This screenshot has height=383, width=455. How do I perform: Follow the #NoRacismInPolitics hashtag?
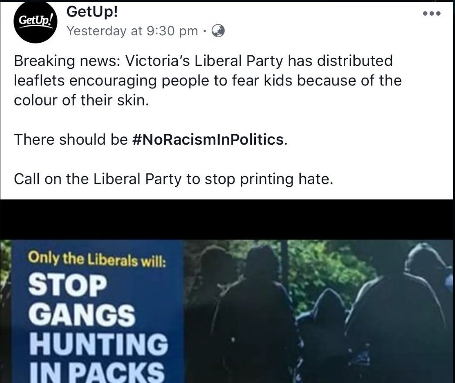tap(208, 139)
